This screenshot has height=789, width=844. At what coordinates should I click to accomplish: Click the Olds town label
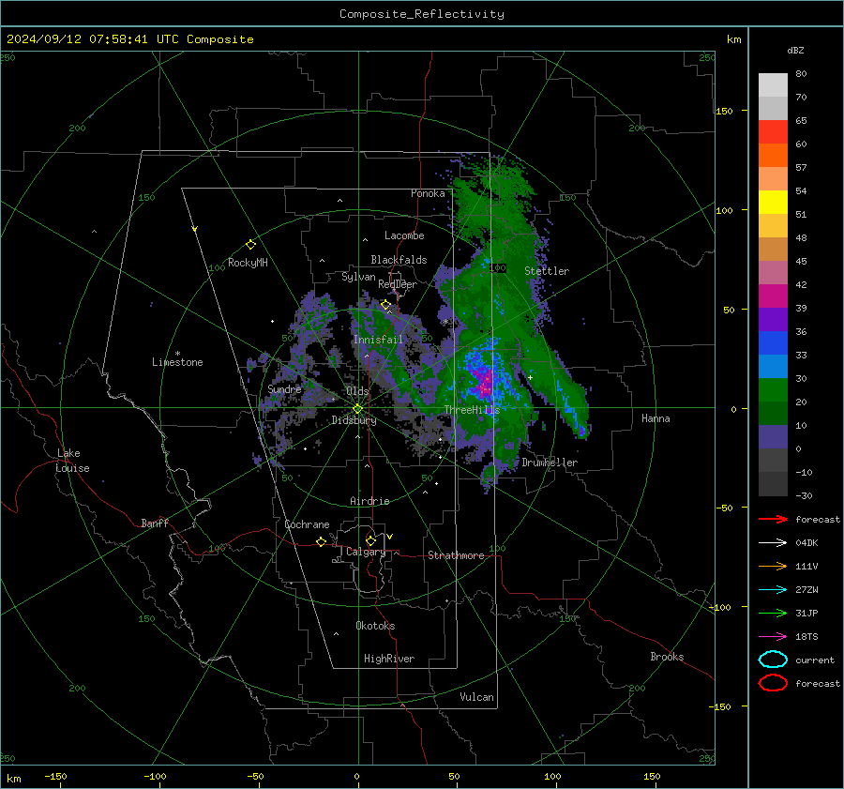(357, 391)
